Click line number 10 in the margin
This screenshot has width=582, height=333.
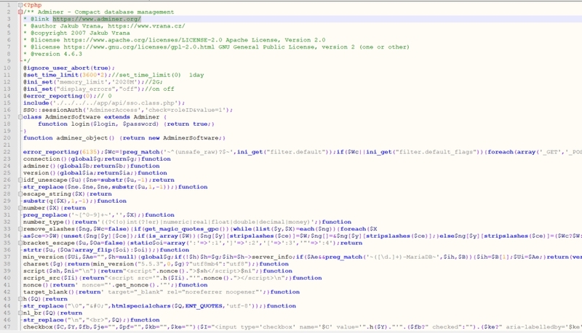tap(7, 68)
